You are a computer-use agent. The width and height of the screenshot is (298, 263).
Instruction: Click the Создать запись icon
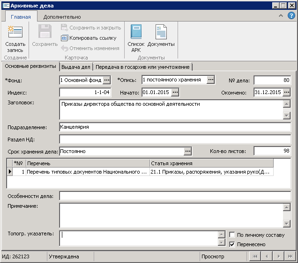(x=15, y=32)
